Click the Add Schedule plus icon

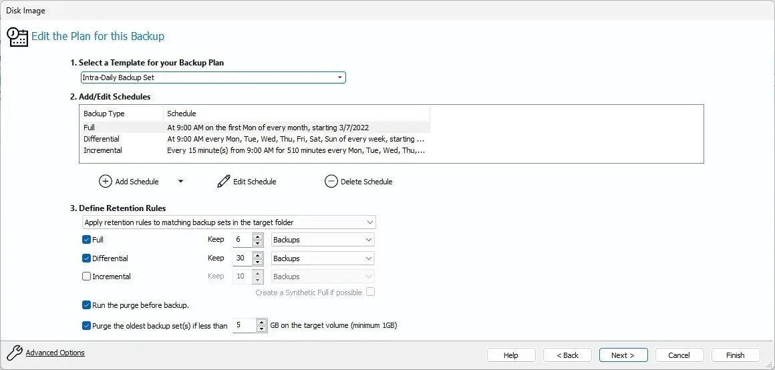point(106,181)
